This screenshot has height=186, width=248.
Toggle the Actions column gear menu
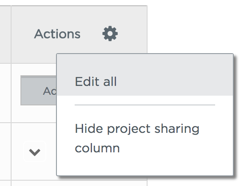tap(110, 34)
